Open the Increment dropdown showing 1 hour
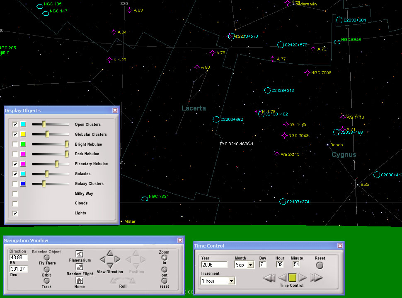402x298 pixels. (x=231, y=281)
